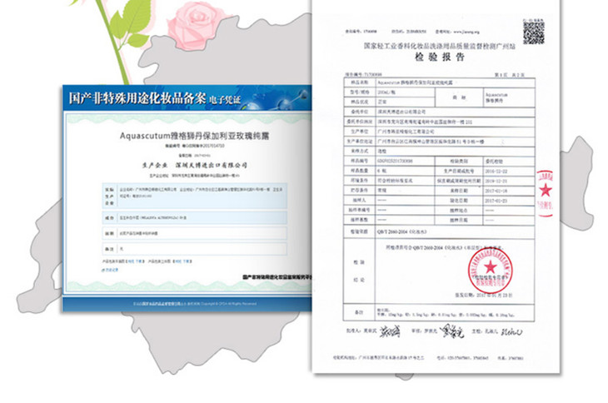
Task: Click the reviewer signature in the report's signature row
Action: (452, 331)
